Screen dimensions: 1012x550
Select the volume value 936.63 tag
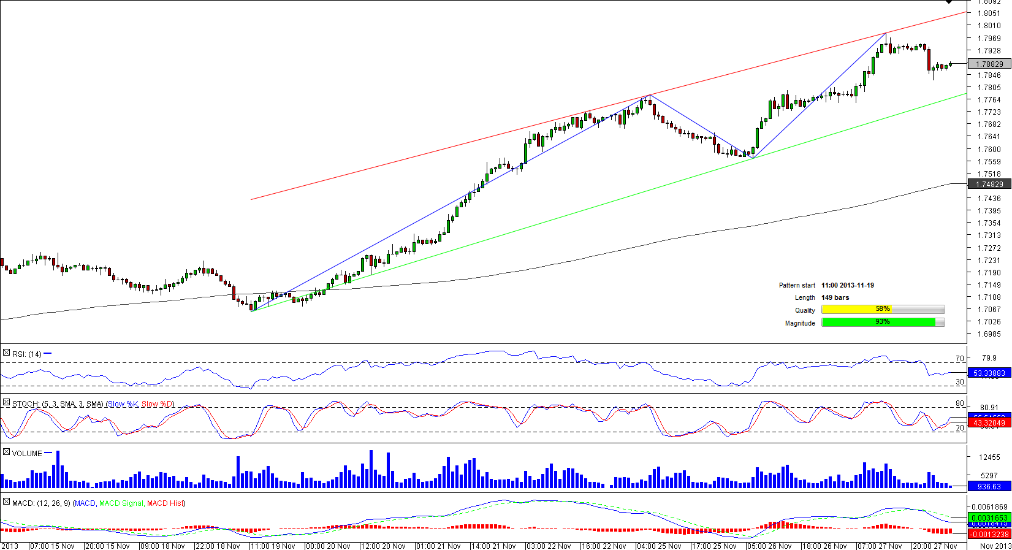pos(989,486)
